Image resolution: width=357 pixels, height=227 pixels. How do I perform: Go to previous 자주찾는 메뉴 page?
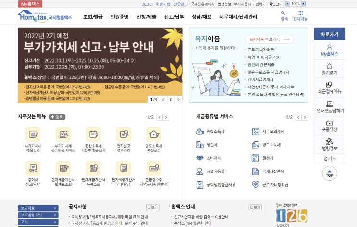click(x=160, y=117)
